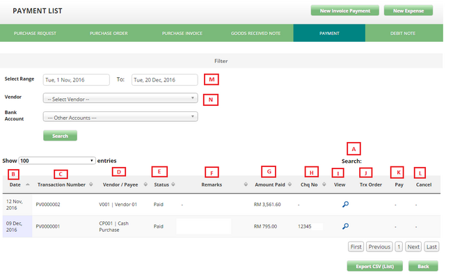
Task: Click amount RM 3,561.60
Action: click(x=267, y=205)
